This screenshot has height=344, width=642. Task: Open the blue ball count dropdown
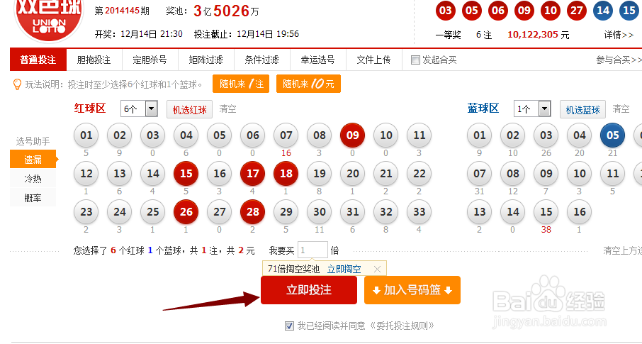[532, 109]
